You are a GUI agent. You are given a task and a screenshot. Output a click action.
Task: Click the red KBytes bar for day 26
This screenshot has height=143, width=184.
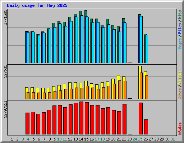point(146,127)
